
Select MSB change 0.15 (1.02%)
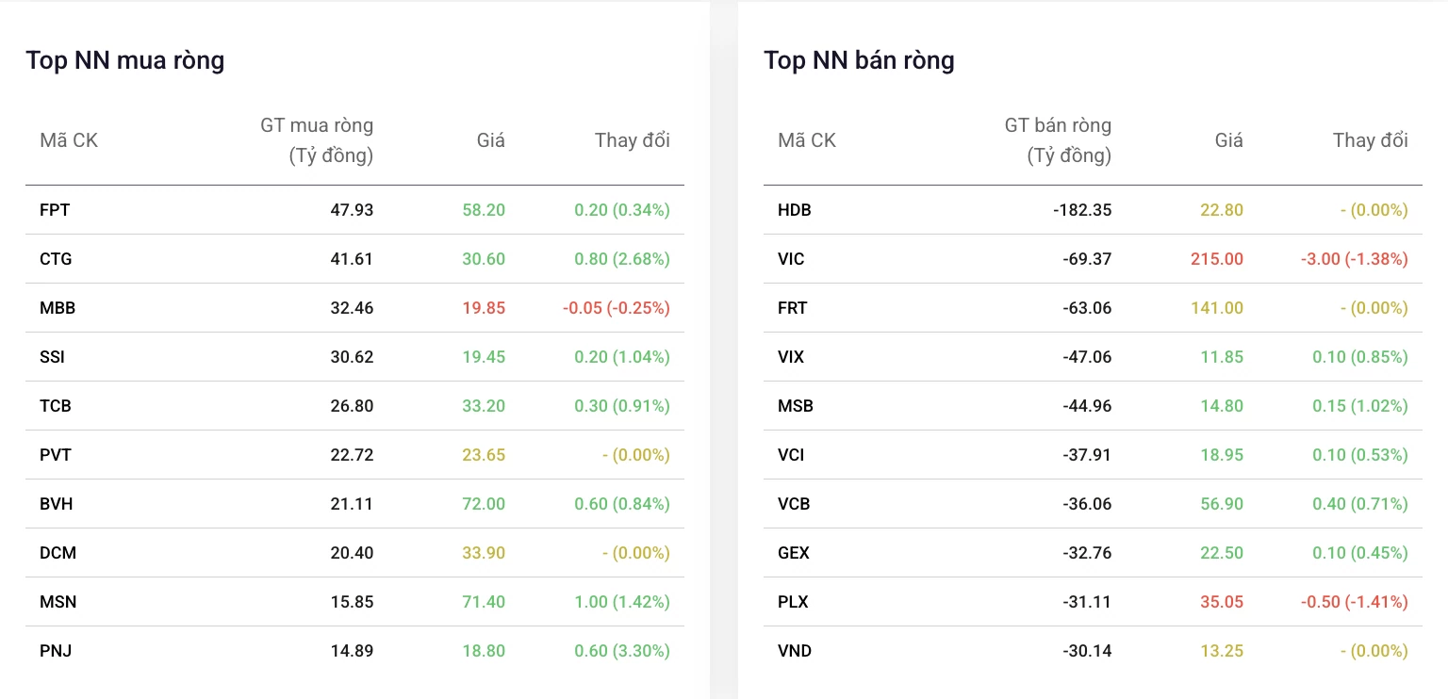1360,406
